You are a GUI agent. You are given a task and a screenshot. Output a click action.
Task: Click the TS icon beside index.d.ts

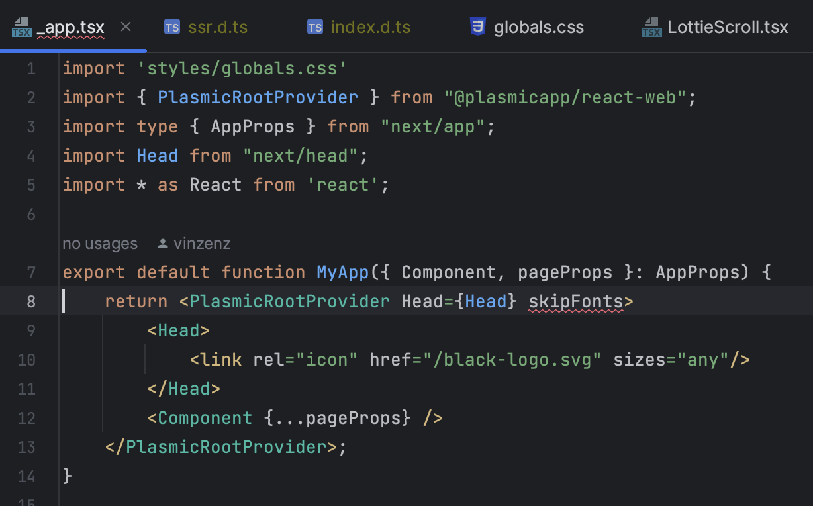(x=315, y=27)
